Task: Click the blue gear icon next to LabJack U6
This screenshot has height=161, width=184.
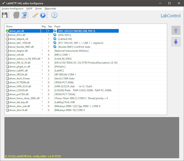Action: pyautogui.click(x=55, y=39)
